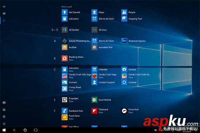
Task: Select the F letter group header
Action: click(x=55, y=111)
